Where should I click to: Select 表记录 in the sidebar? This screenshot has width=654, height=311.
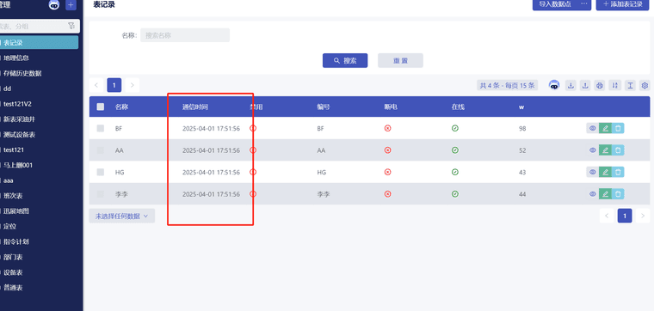click(x=39, y=42)
